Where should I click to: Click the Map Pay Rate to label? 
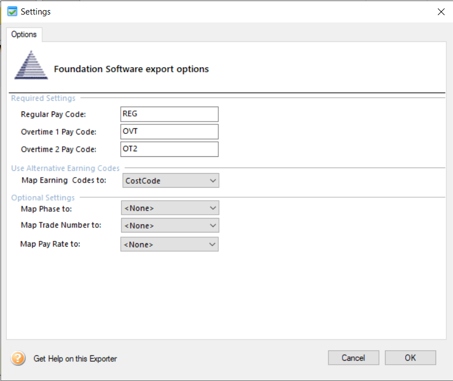(51, 244)
